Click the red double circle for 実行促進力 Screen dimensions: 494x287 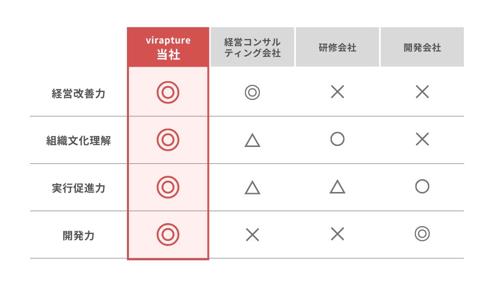pos(168,187)
